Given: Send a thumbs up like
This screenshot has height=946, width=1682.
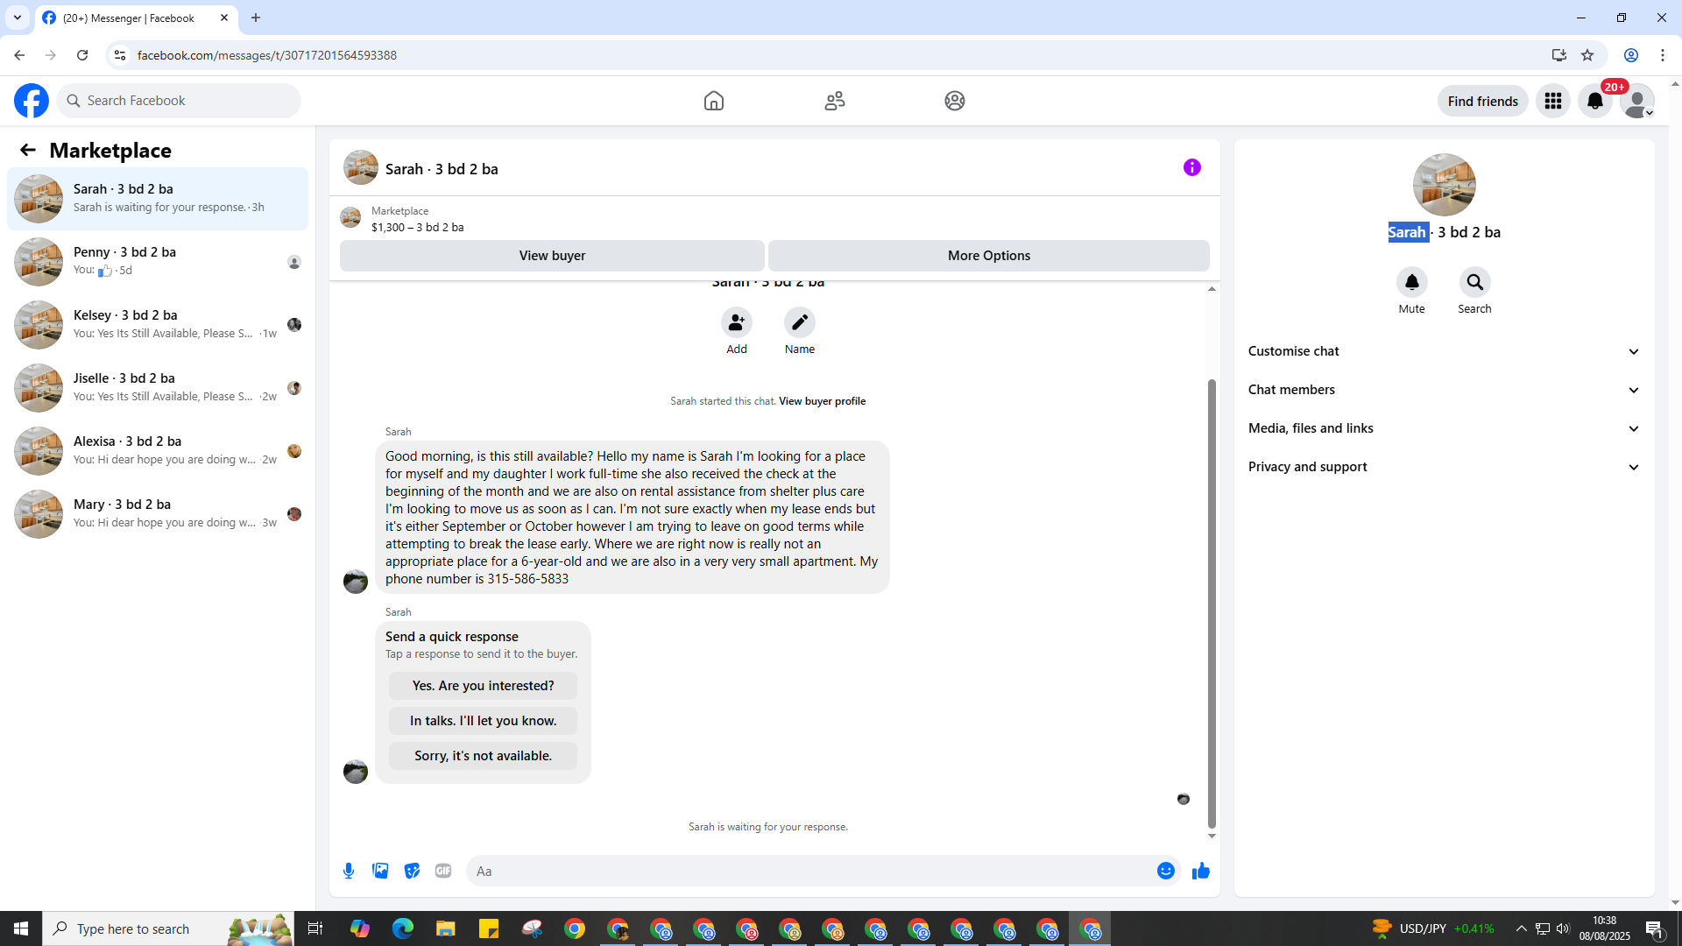Looking at the screenshot, I should (1200, 871).
